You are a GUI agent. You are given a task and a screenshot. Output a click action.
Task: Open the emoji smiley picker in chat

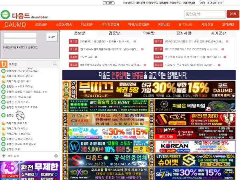coord(56,156)
